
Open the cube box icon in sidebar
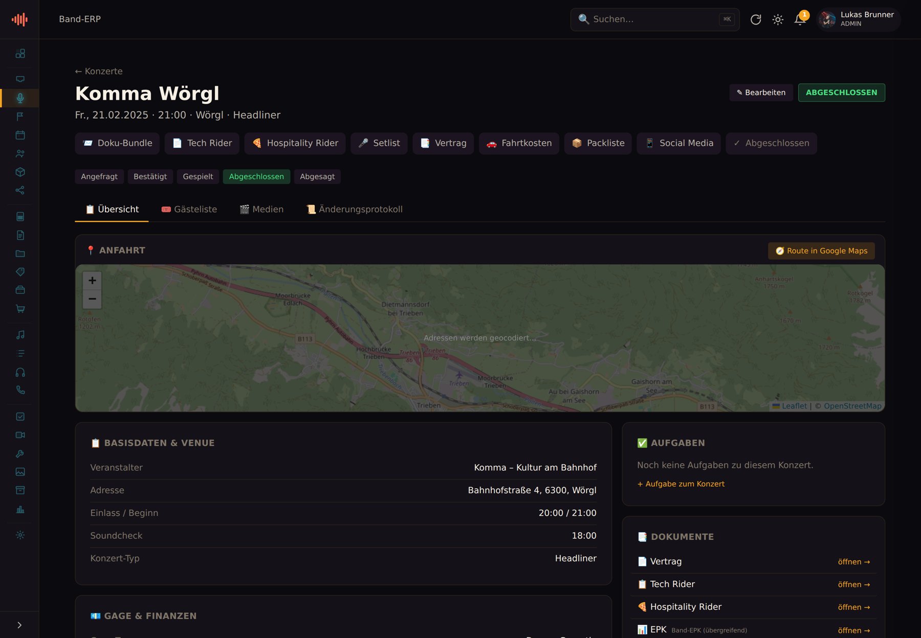(x=20, y=172)
